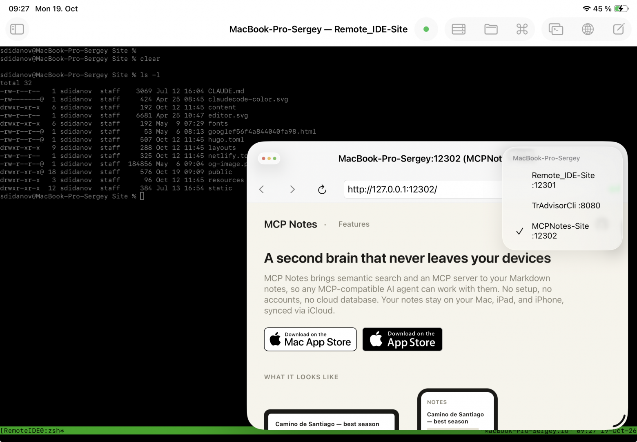Focus the http://127.0.0.1:12302/ address field
The width and height of the screenshot is (637, 442).
coord(423,189)
